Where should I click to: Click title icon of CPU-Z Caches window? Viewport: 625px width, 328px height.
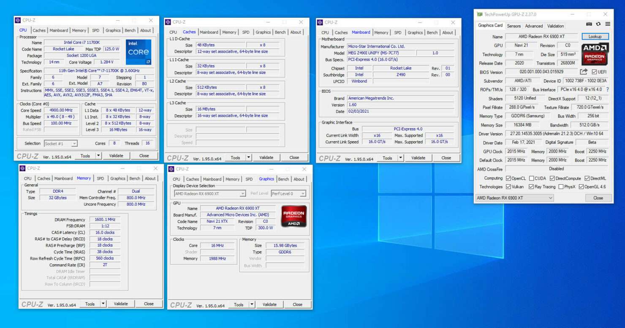click(168, 22)
